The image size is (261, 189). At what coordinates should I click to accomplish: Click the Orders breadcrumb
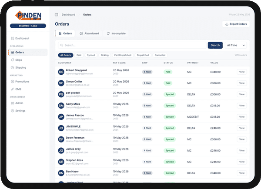(x=87, y=15)
